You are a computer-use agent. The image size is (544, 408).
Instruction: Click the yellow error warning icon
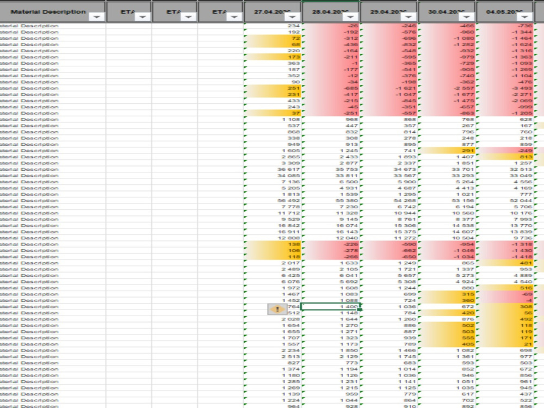point(277,309)
